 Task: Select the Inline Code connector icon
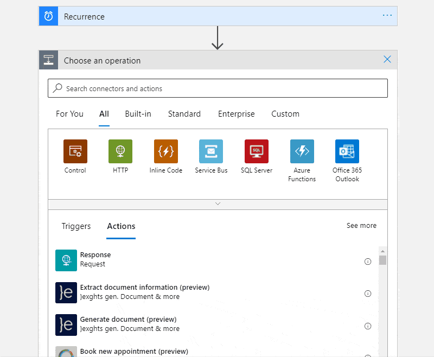166,151
